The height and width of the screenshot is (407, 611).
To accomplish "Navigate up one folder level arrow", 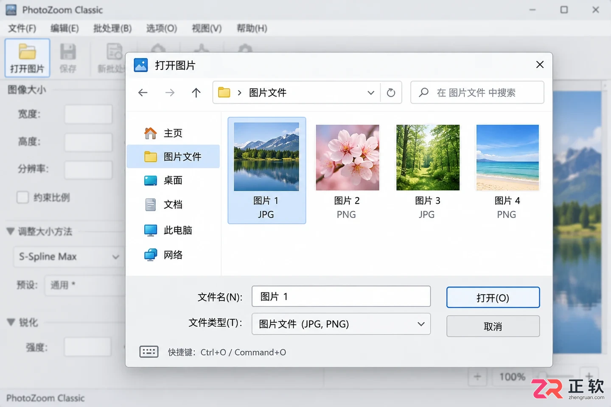I will (x=196, y=92).
